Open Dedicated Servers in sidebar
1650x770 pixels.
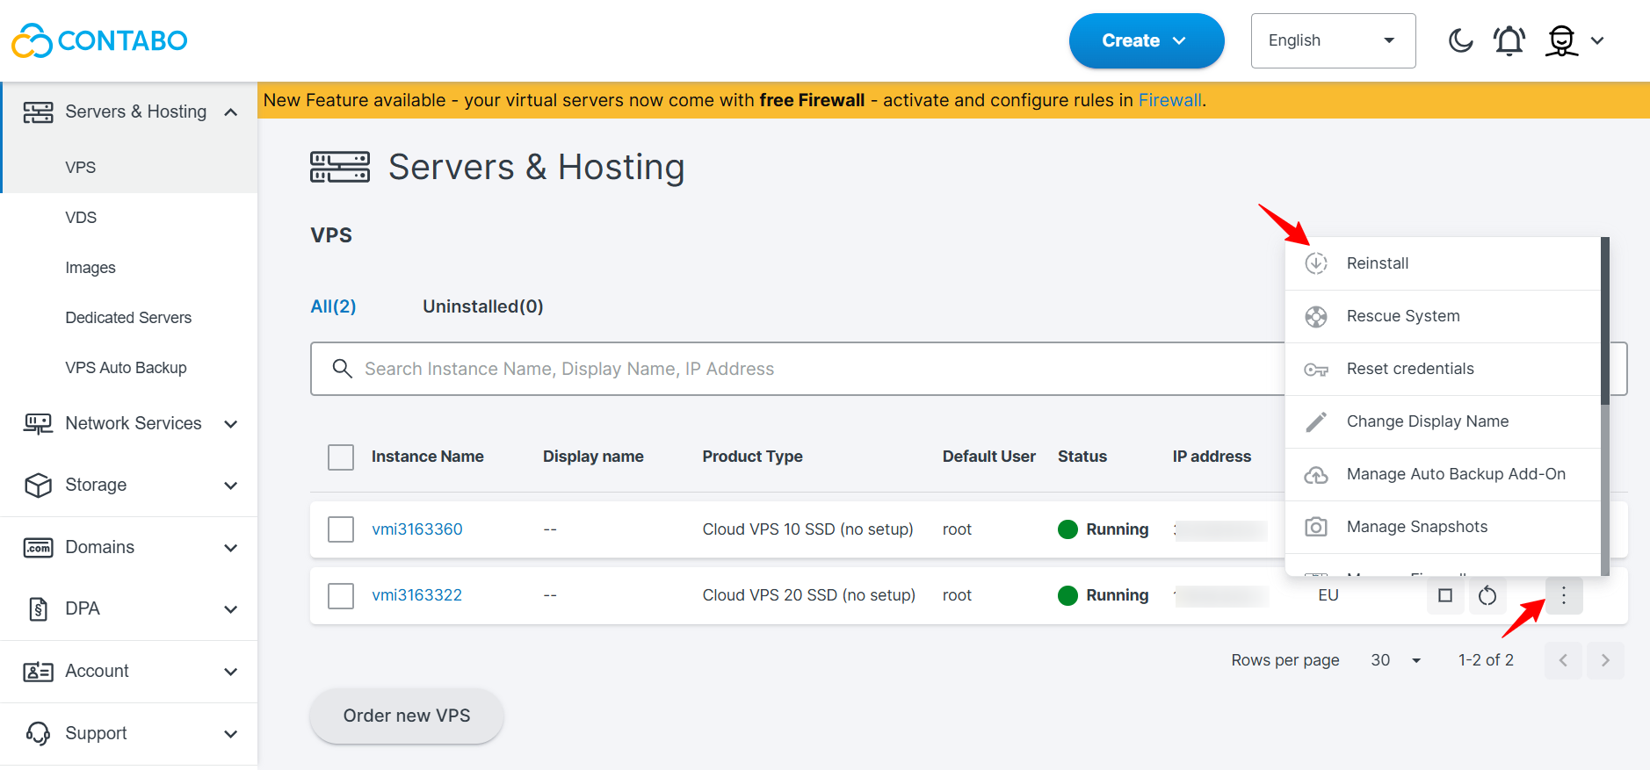[129, 318]
